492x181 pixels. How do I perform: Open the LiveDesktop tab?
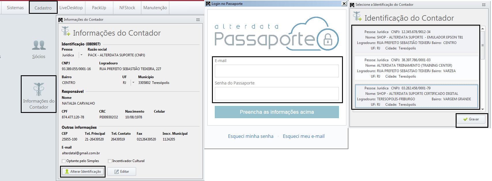pos(71,8)
